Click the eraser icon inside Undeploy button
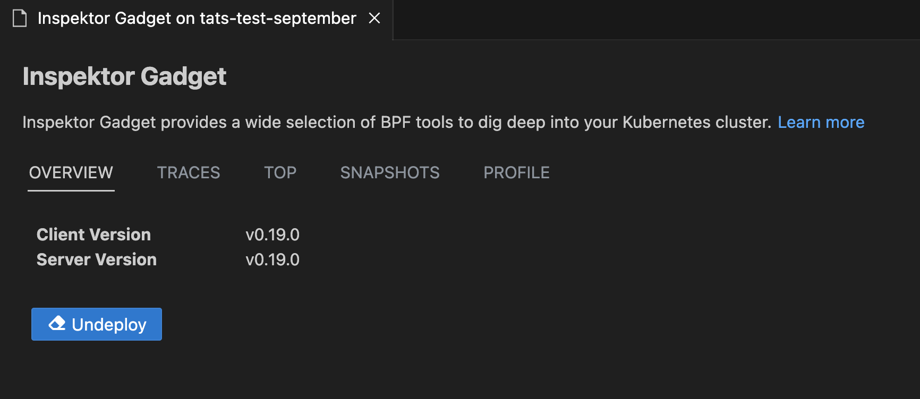The width and height of the screenshot is (920, 399). [x=57, y=323]
